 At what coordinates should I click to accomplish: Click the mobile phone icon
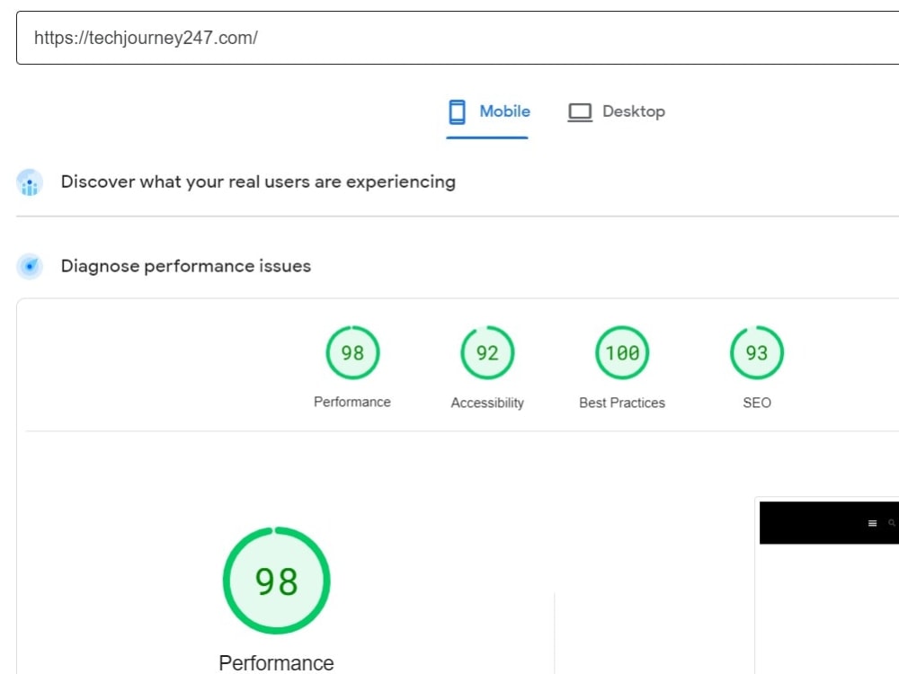[x=457, y=111]
